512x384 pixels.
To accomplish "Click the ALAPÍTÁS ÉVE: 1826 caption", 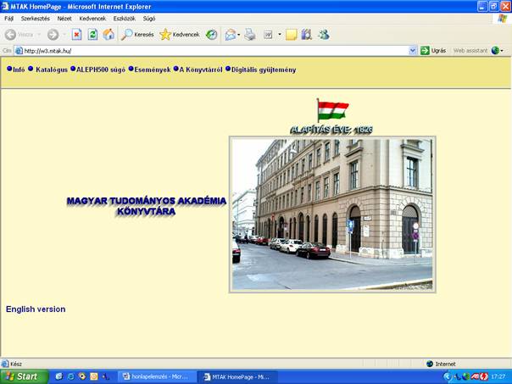I will 331,130.
